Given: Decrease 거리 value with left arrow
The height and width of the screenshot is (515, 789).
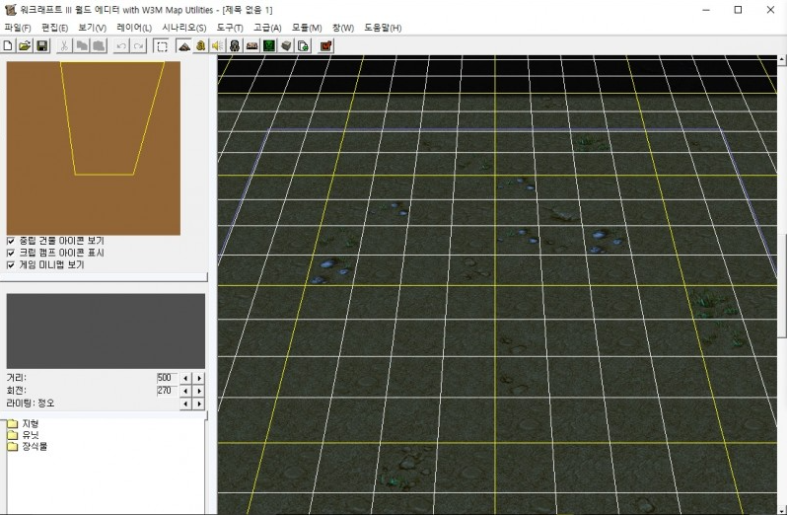Looking at the screenshot, I should [186, 378].
